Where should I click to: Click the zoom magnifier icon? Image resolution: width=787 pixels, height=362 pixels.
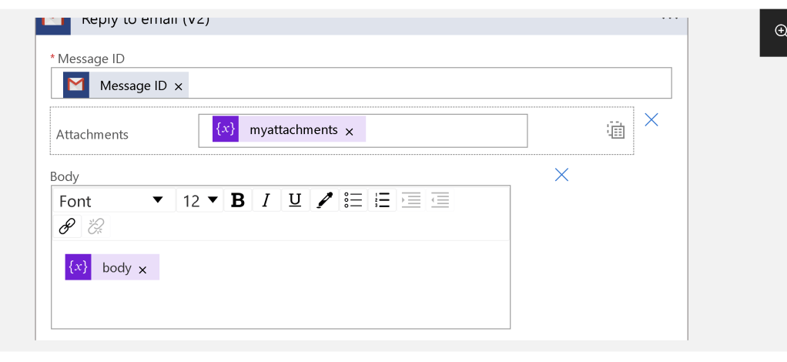tap(781, 31)
